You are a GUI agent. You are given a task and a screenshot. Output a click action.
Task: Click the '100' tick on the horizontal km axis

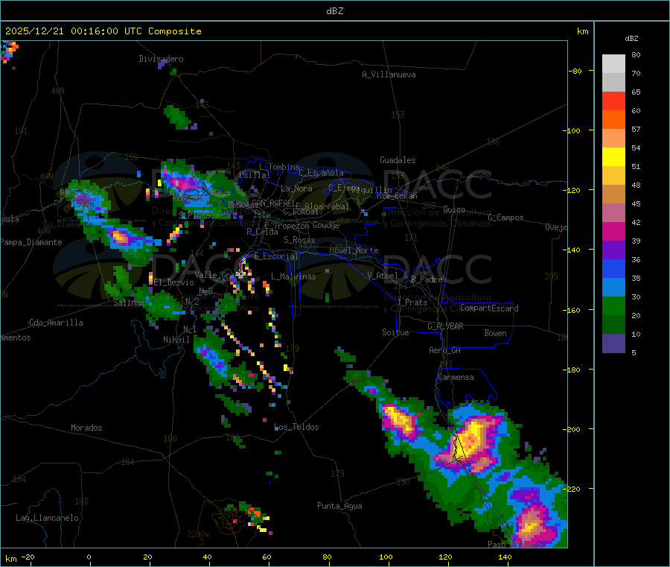(x=386, y=557)
